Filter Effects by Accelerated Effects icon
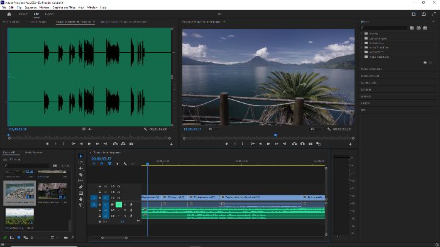440x247 pixels. coord(412,28)
